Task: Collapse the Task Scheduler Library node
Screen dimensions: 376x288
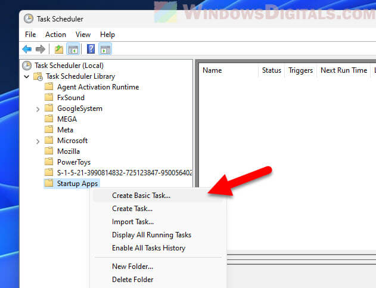Action: coord(27,76)
